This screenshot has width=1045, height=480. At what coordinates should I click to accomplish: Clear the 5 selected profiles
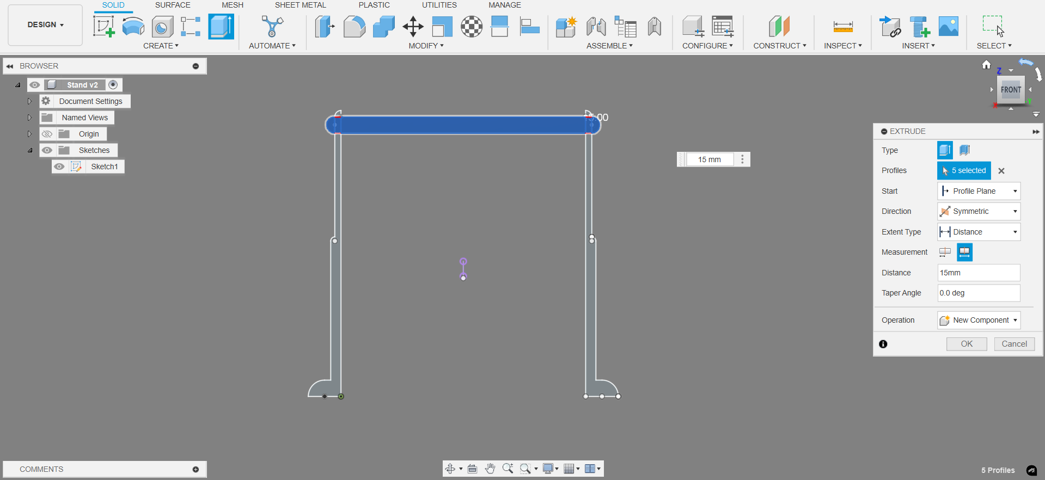click(x=1001, y=171)
